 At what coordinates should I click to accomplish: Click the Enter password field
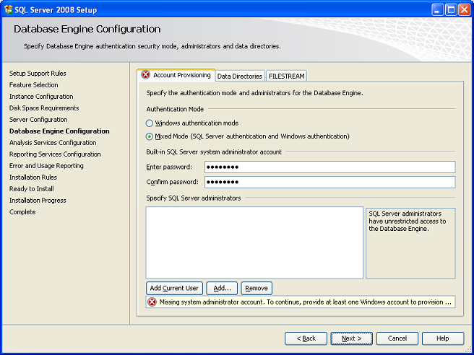(329, 167)
